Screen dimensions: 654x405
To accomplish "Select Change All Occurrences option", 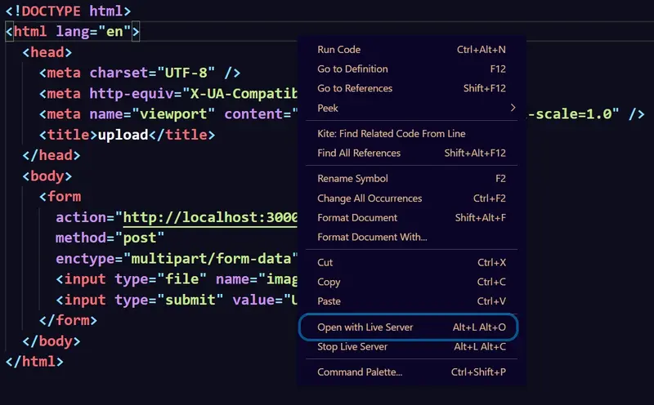I will [370, 198].
